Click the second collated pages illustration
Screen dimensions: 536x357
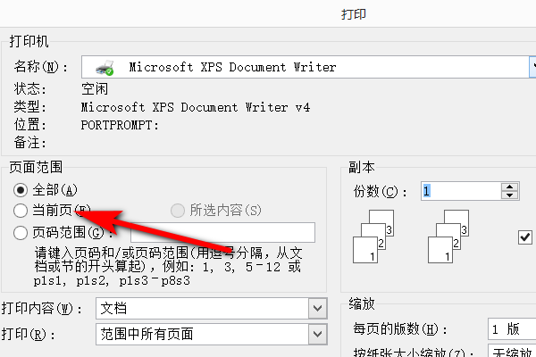coord(448,237)
